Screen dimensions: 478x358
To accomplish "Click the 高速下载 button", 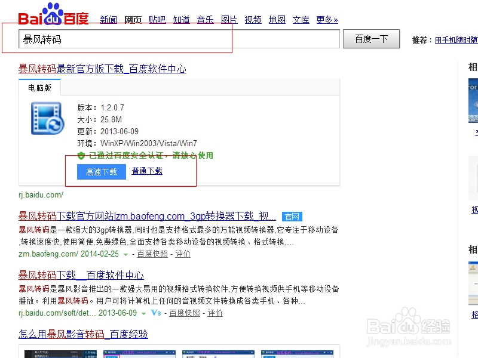I will pyautogui.click(x=102, y=172).
